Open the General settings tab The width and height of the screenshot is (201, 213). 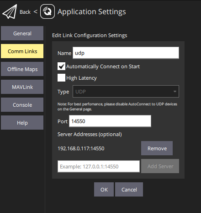point(22,33)
